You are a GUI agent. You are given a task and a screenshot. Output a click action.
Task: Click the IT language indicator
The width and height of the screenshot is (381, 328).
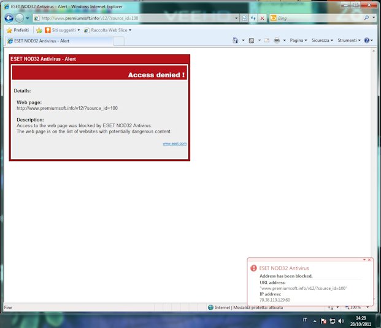305,320
